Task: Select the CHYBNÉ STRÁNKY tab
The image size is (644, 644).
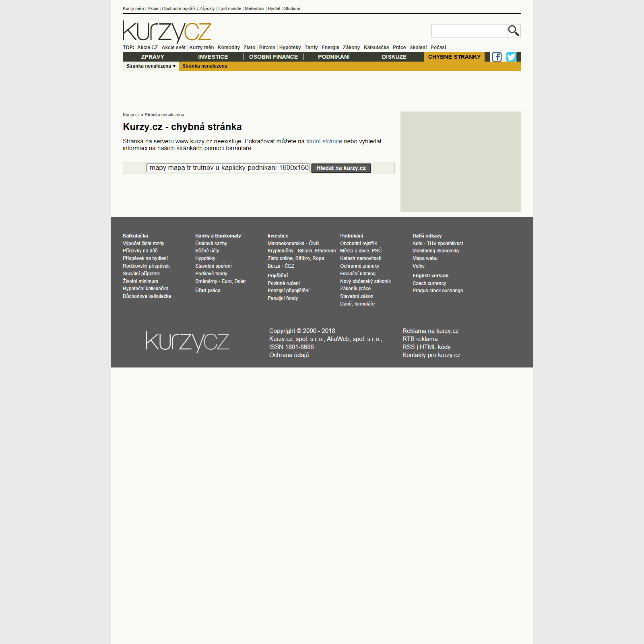Action: pyautogui.click(x=454, y=57)
